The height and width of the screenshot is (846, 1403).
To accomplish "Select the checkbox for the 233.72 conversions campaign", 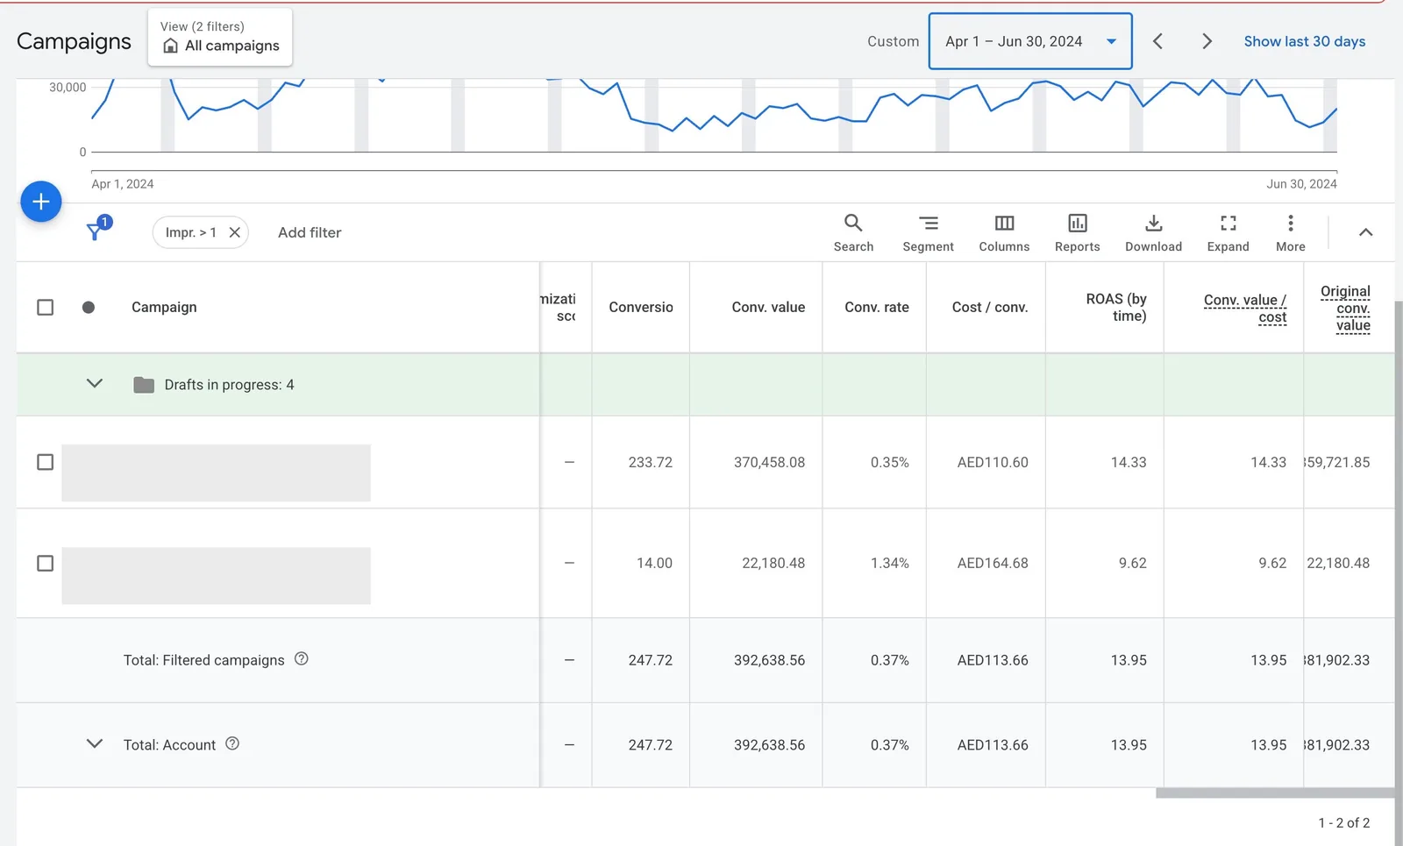I will [45, 462].
